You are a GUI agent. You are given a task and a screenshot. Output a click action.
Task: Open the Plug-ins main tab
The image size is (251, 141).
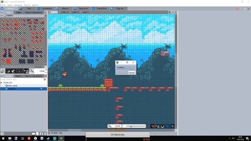click(x=118, y=9)
